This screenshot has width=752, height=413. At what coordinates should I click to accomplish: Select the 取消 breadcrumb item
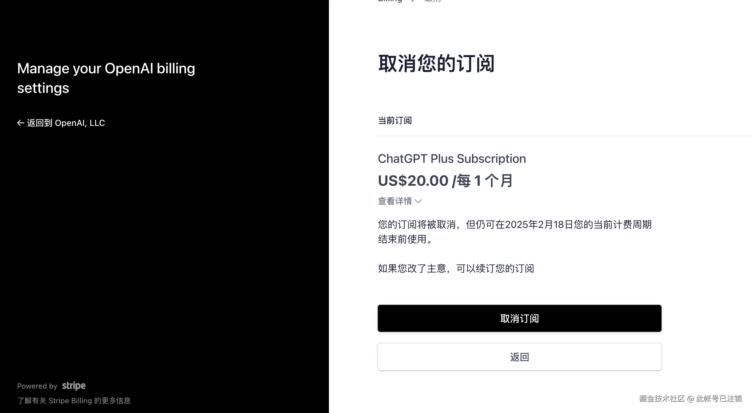point(432,1)
